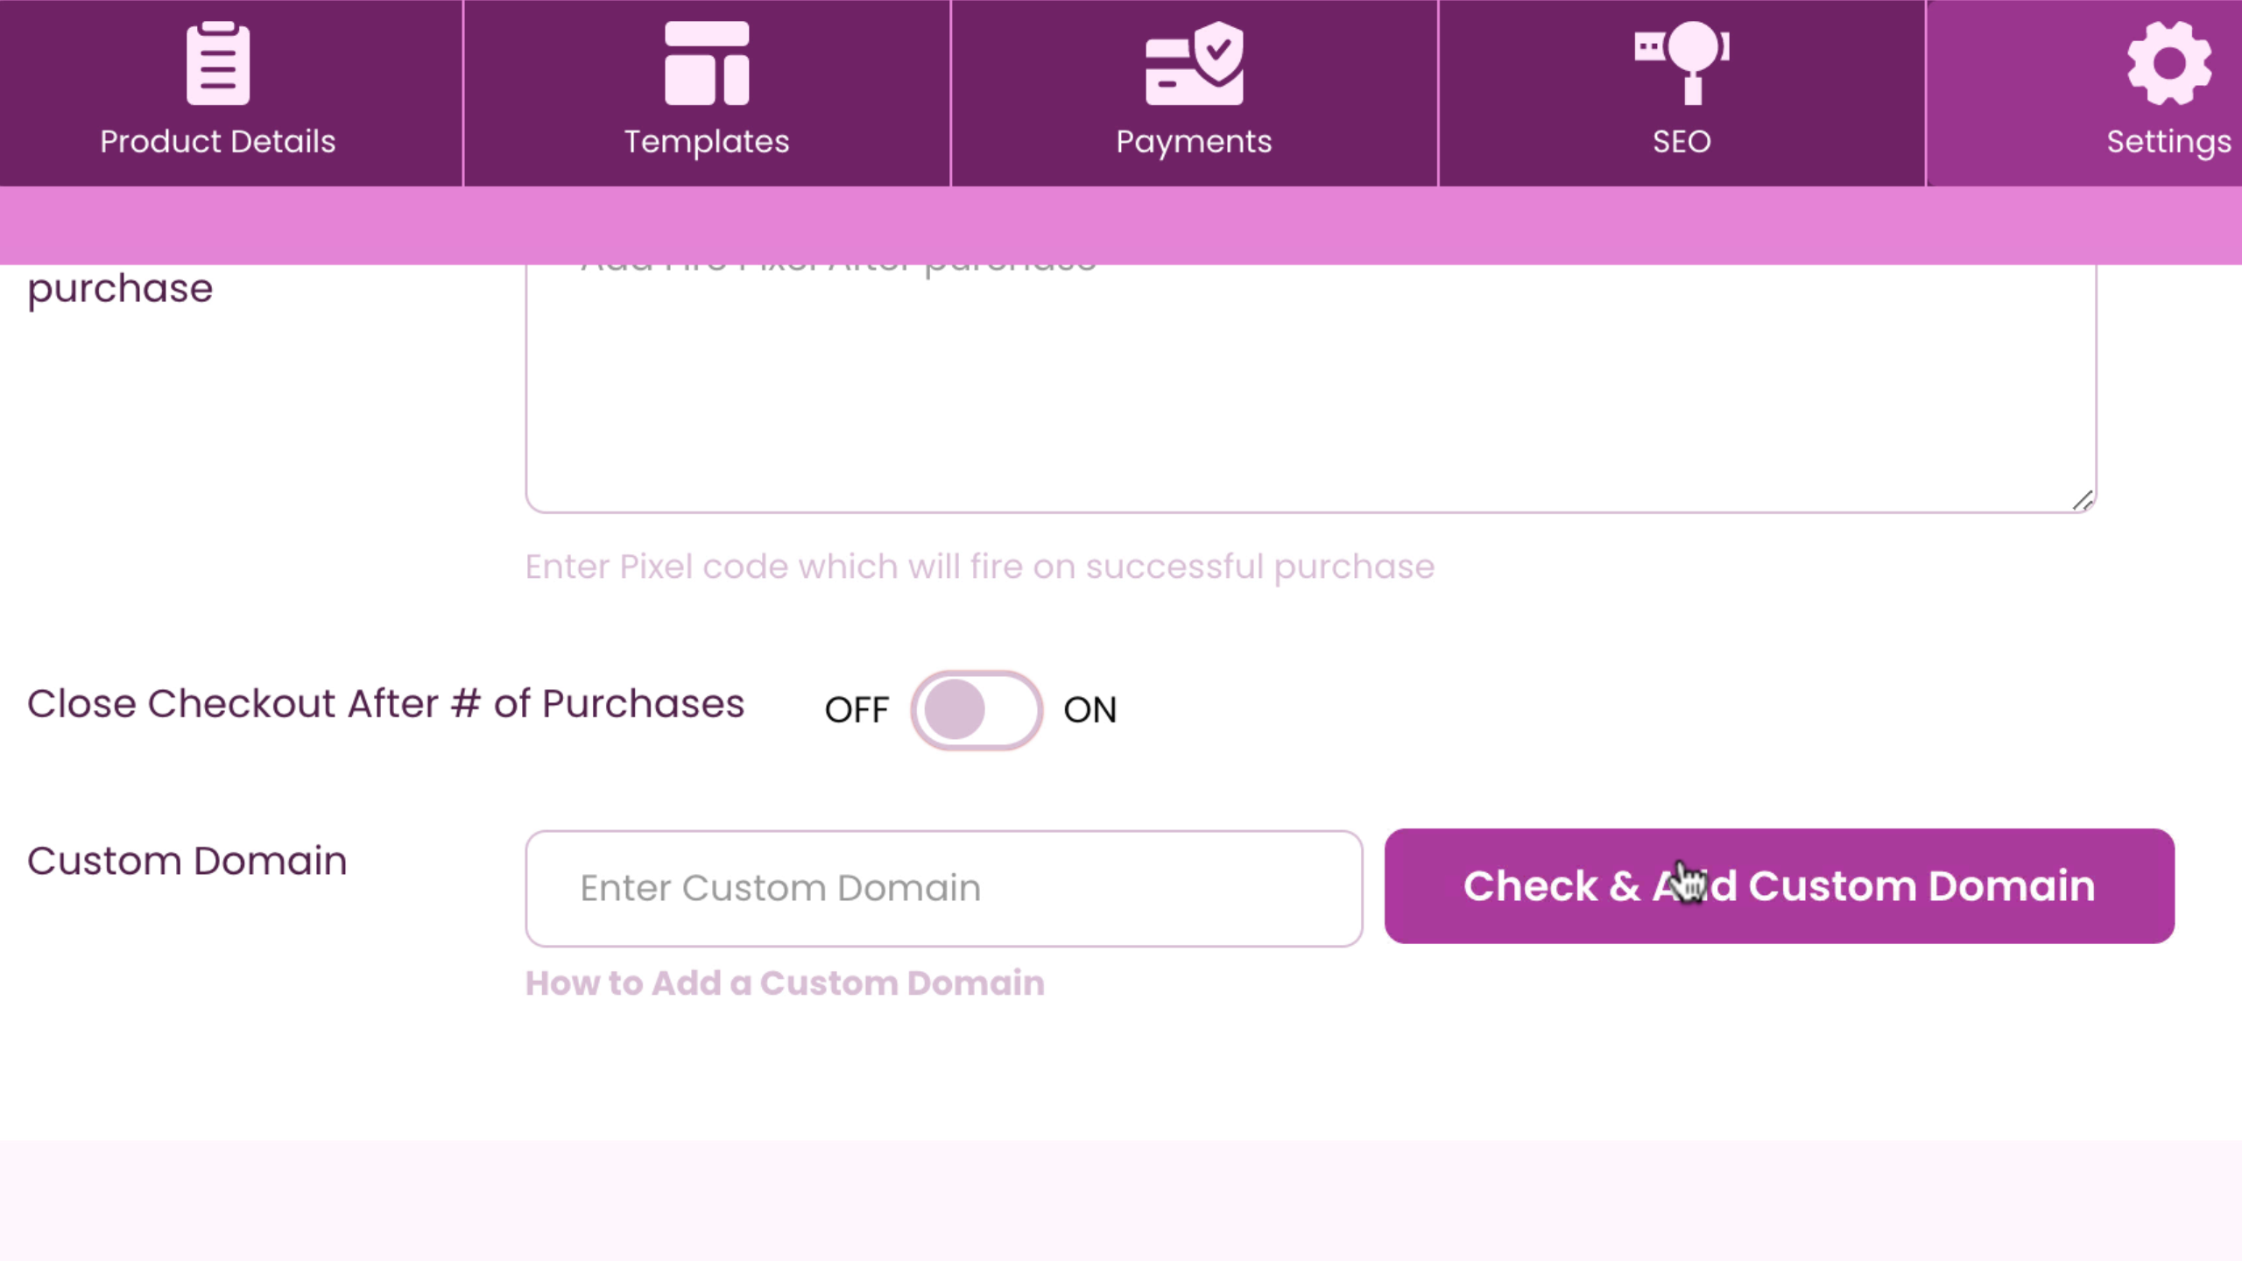Switch to the Product Details tab label

tap(218, 142)
